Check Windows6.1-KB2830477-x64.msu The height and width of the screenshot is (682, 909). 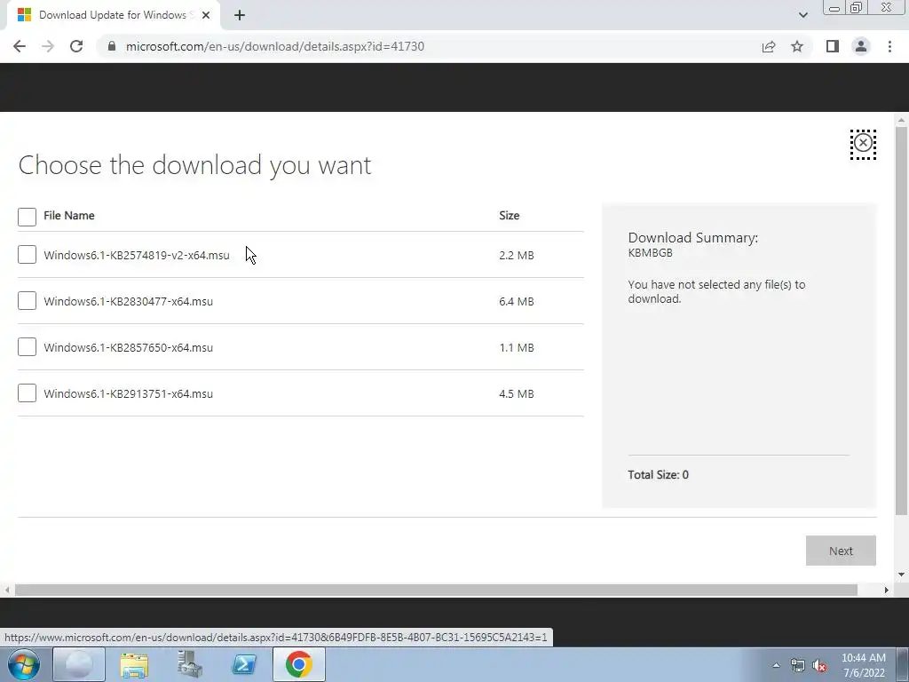[27, 300]
